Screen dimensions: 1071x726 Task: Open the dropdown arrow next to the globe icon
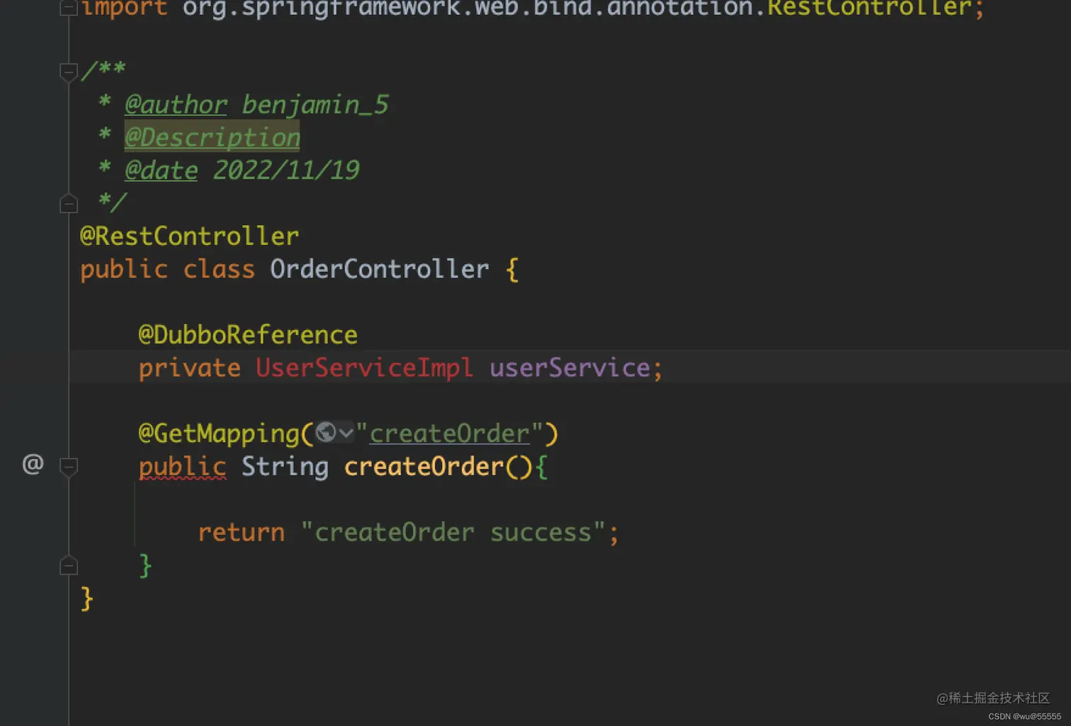click(346, 432)
